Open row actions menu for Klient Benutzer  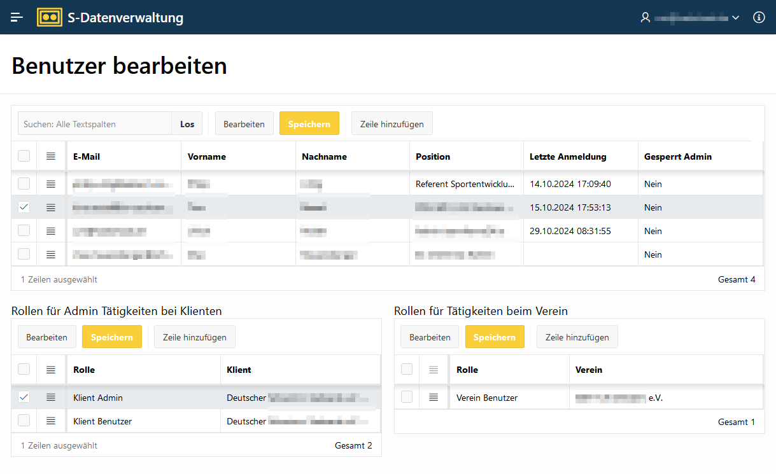pyautogui.click(x=51, y=421)
